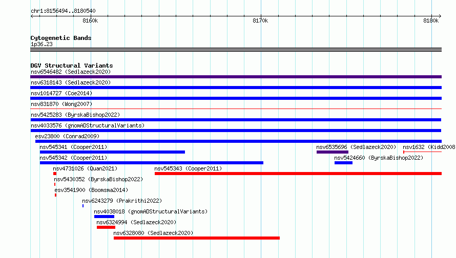This screenshot has height=258, width=456.
Task: Click the 8180k ruler tick label
Action: pos(431,20)
